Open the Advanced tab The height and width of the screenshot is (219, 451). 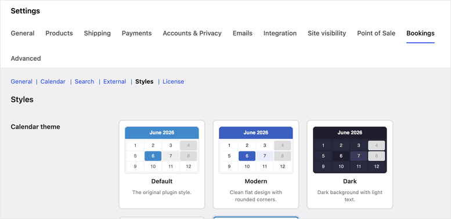coord(26,58)
